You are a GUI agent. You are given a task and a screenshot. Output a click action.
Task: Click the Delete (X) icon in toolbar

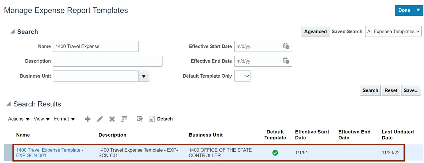[x=112, y=119]
